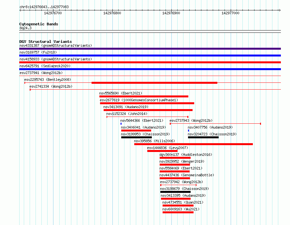
Task: Open nsv3406041 (Audano2019) label
Action: [x=143, y=127]
